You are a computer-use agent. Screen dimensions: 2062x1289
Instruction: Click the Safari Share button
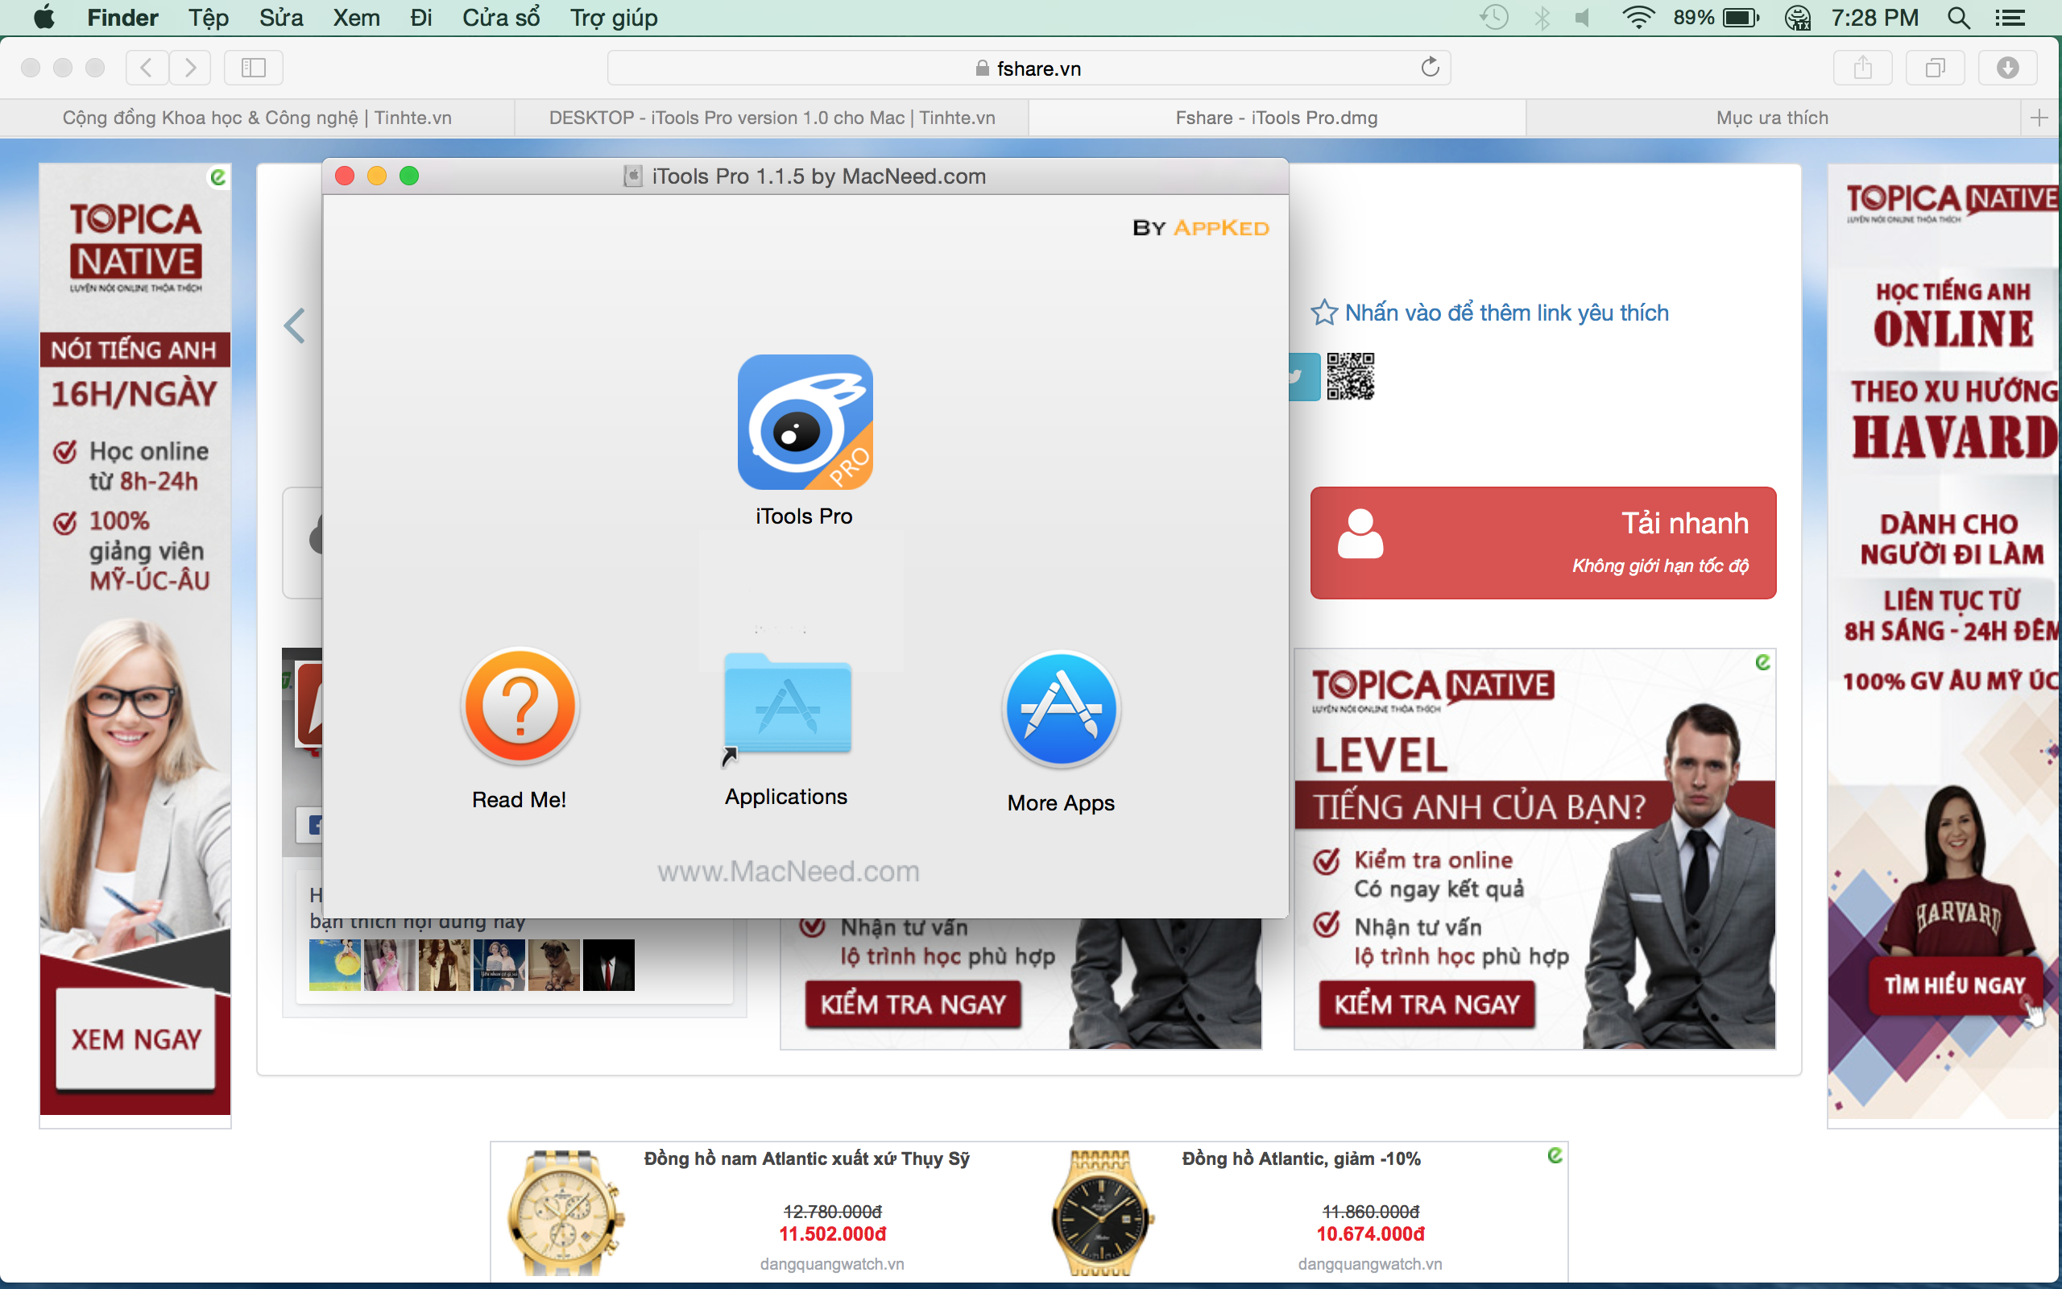1864,68
